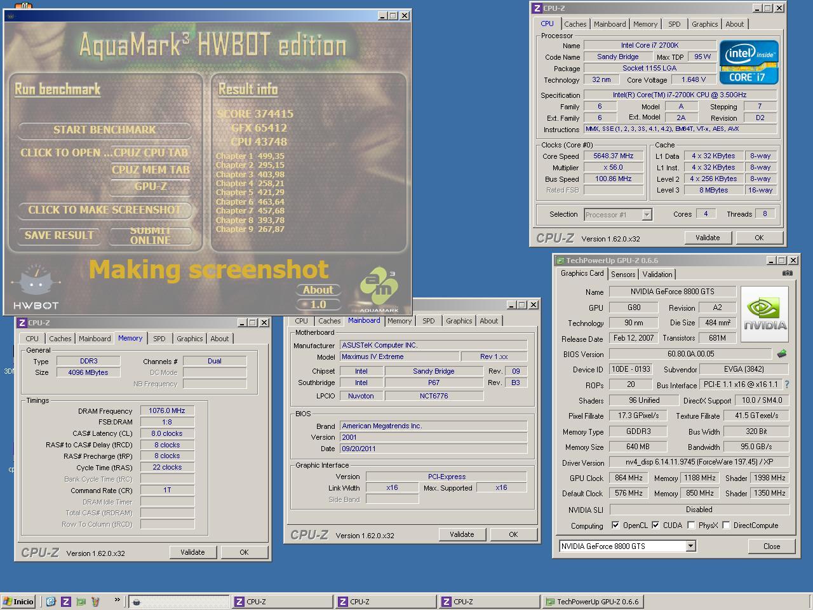Image resolution: width=813 pixels, height=610 pixels.
Task: Open CPU tab in the Memory CPU-Z window
Action: point(32,339)
